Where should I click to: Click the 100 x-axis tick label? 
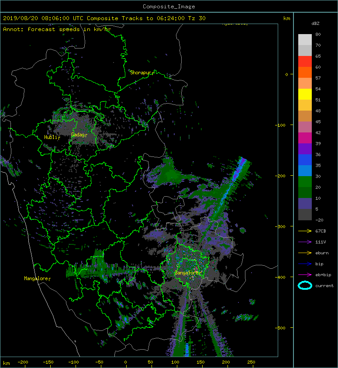[x=175, y=362]
